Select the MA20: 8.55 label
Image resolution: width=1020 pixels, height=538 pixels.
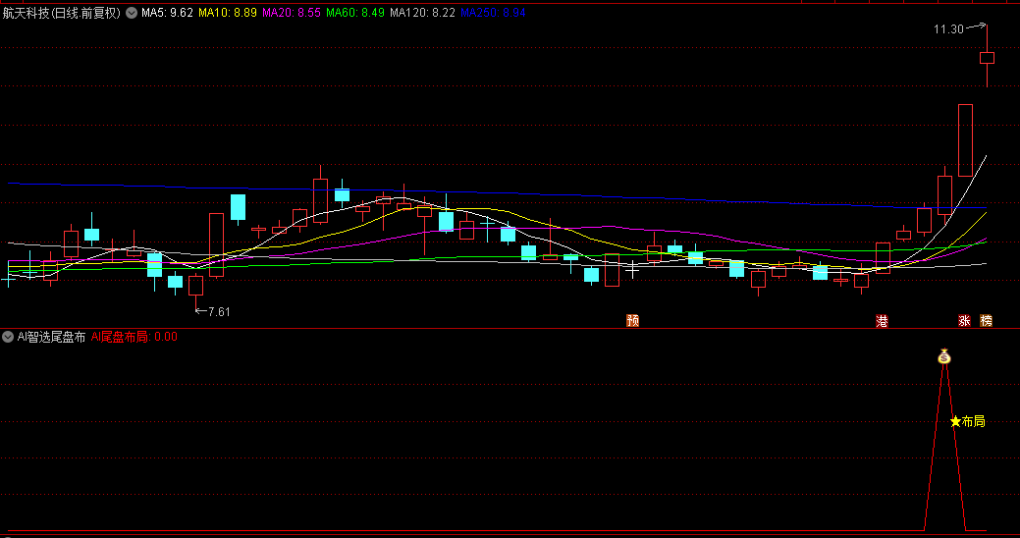[292, 13]
